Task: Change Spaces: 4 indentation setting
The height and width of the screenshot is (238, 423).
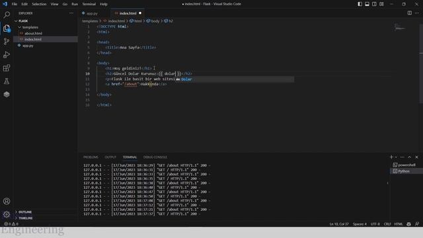Action: coord(360,224)
